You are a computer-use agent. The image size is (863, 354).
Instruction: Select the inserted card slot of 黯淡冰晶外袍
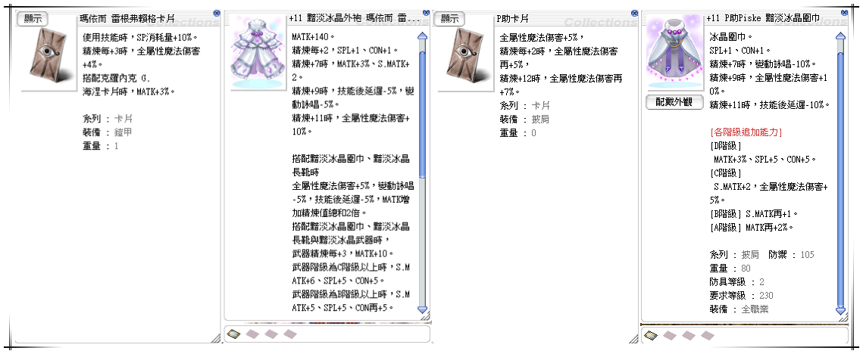tap(234, 334)
